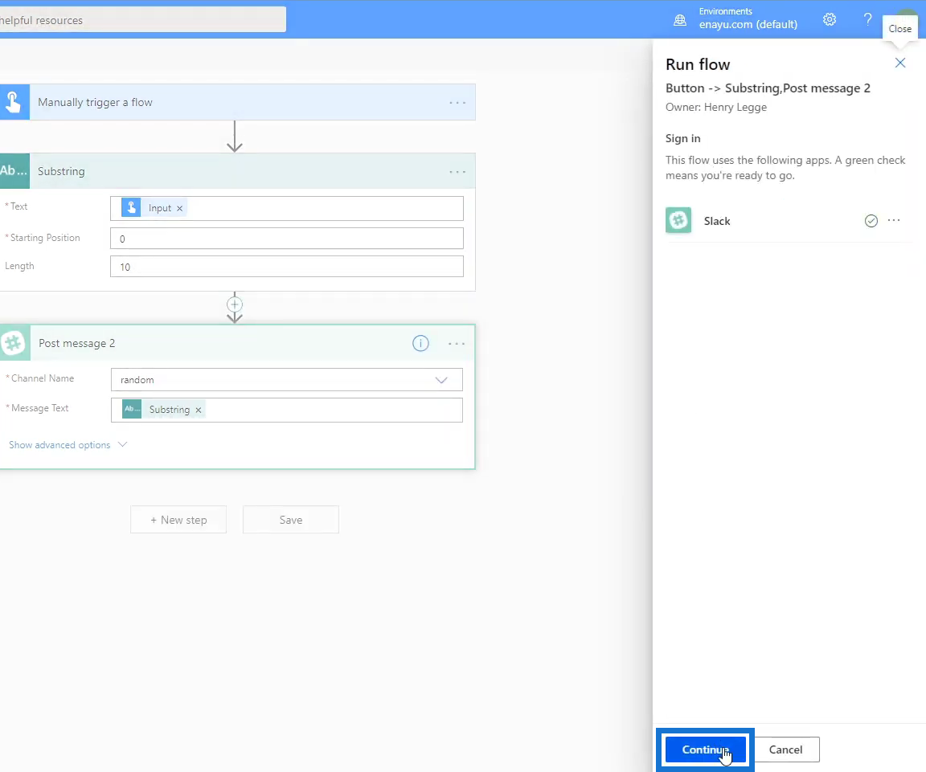The height and width of the screenshot is (772, 926).
Task: Click the Substring step Ab icon
Action: coord(14,171)
